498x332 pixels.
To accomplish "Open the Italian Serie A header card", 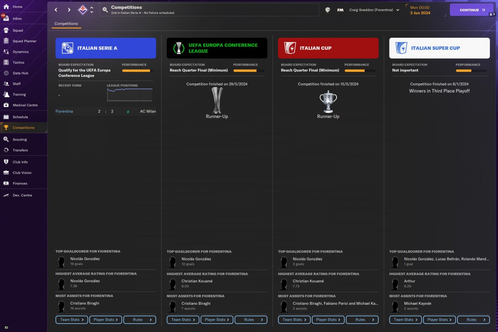I will click(106, 48).
